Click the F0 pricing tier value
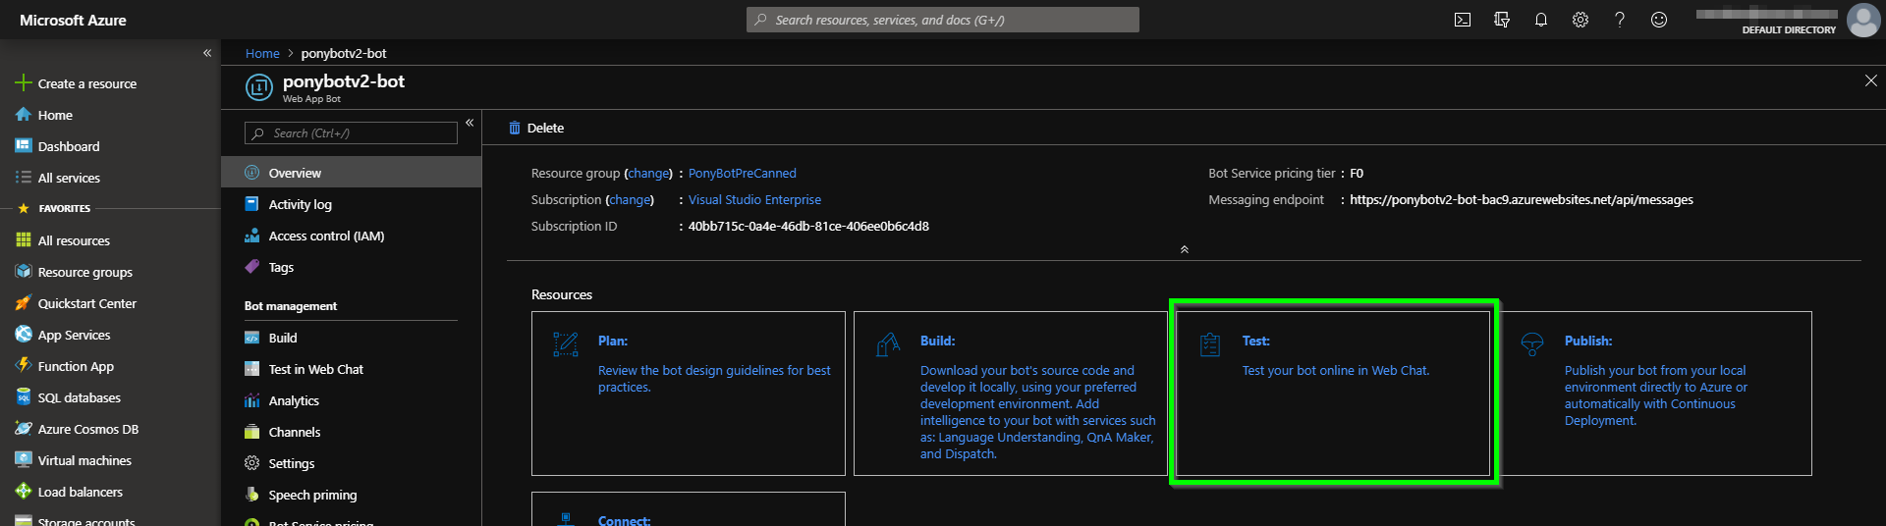Screen dimensions: 1886x526 coord(1357,173)
